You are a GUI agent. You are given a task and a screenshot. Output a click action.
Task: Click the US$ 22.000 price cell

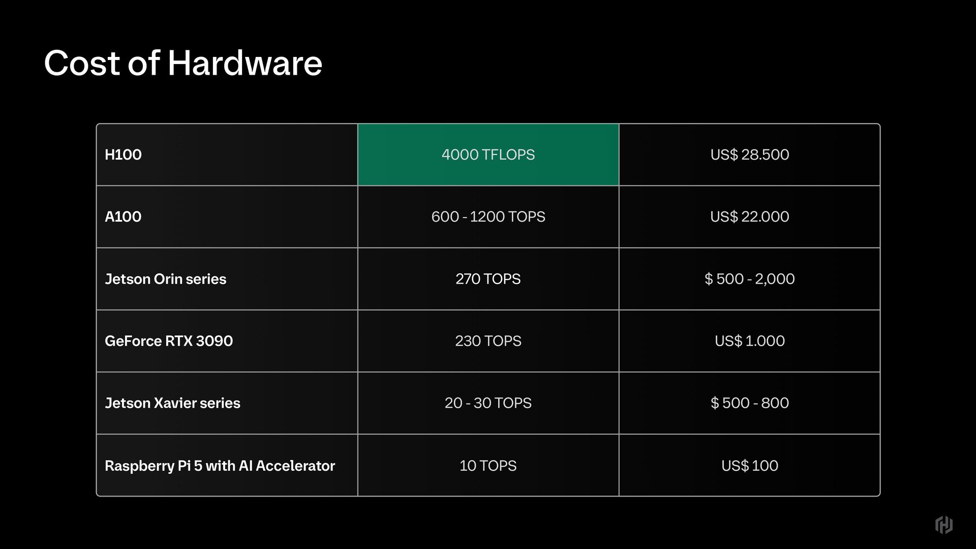(750, 217)
